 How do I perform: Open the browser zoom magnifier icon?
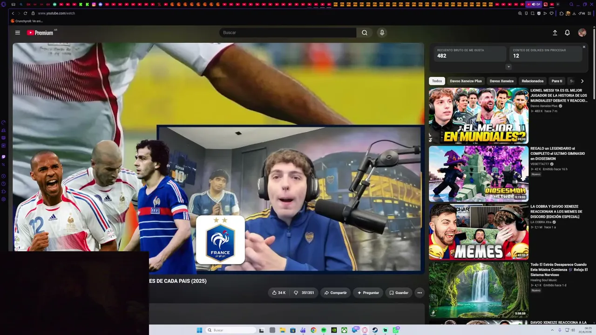520,13
